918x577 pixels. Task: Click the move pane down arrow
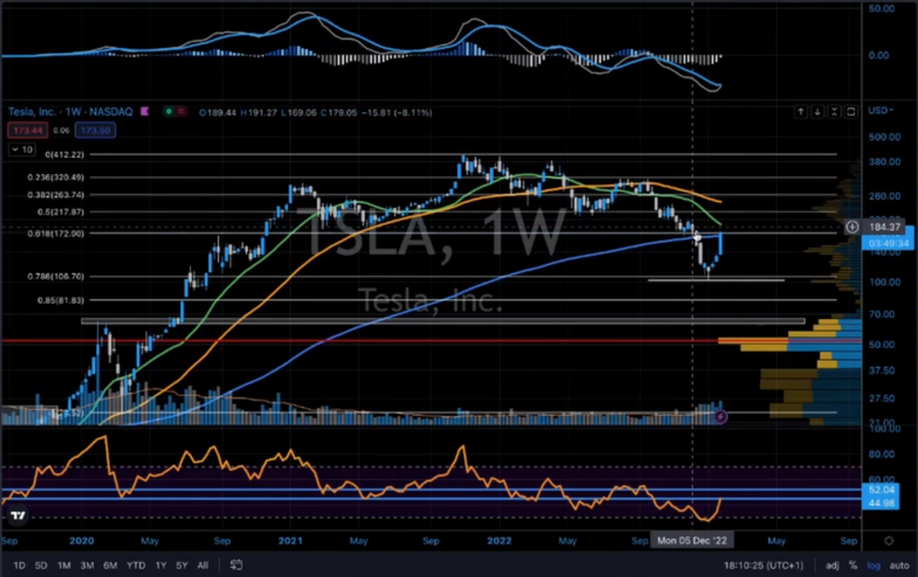tap(817, 112)
